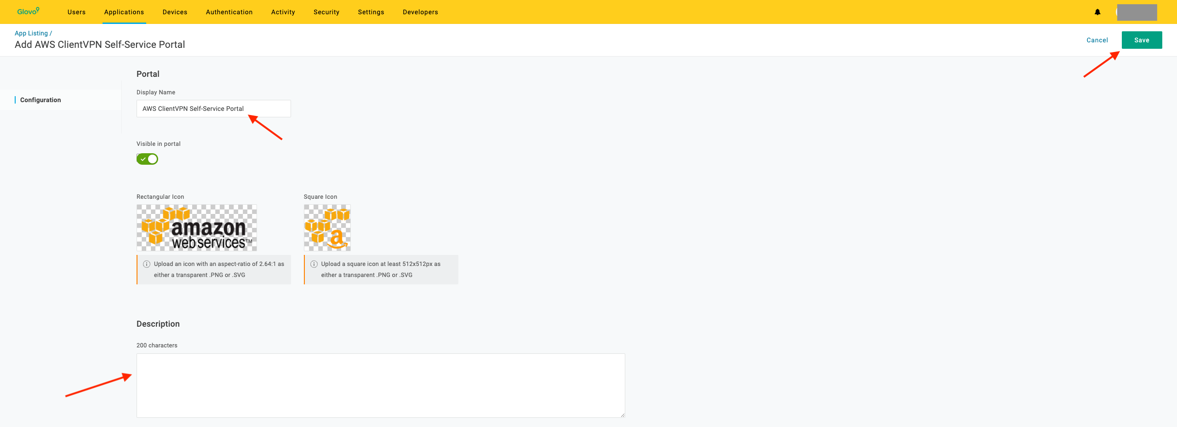The height and width of the screenshot is (427, 1177).
Task: Save the application
Action: (x=1142, y=40)
